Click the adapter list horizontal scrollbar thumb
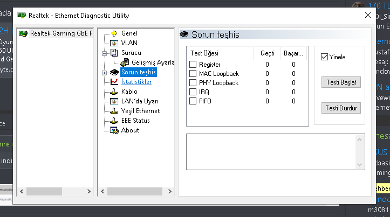The image size is (390, 217). 44,192
